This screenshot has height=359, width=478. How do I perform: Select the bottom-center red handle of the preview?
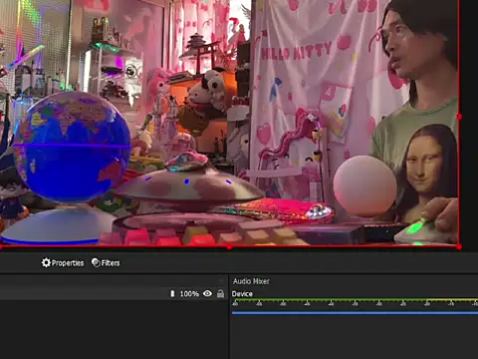[x=229, y=247]
